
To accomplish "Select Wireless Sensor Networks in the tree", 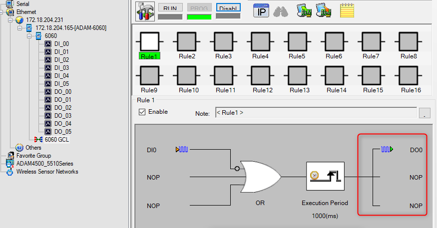I will [x=47, y=172].
